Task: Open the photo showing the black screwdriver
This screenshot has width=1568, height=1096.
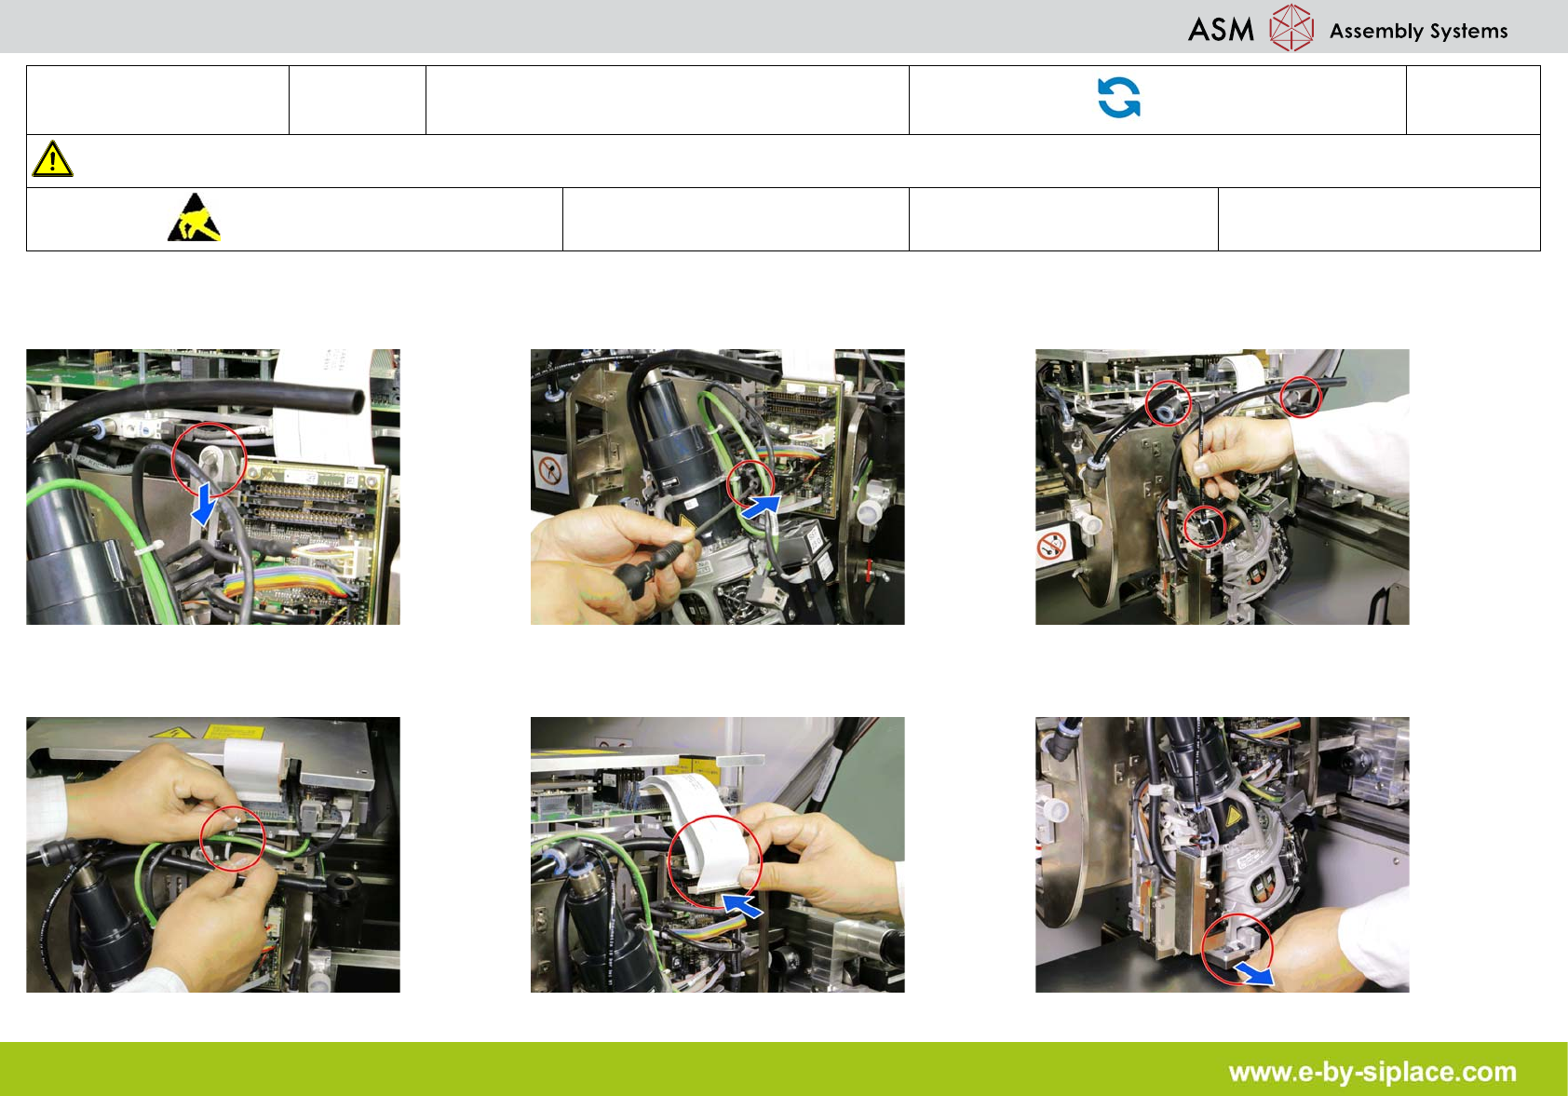Action: [x=717, y=487]
